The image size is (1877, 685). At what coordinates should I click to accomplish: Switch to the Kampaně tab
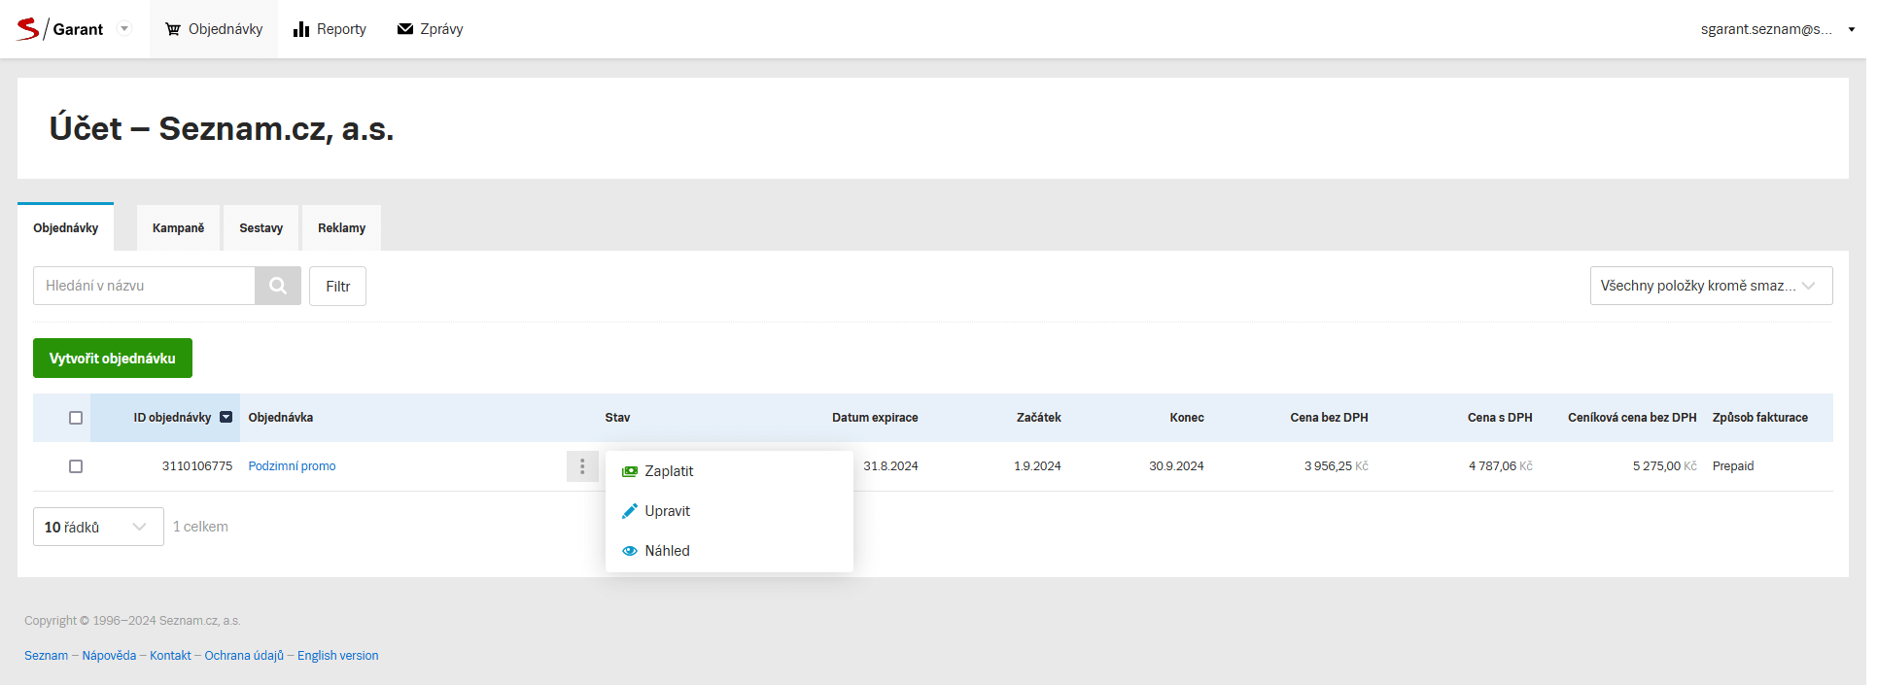tap(178, 228)
